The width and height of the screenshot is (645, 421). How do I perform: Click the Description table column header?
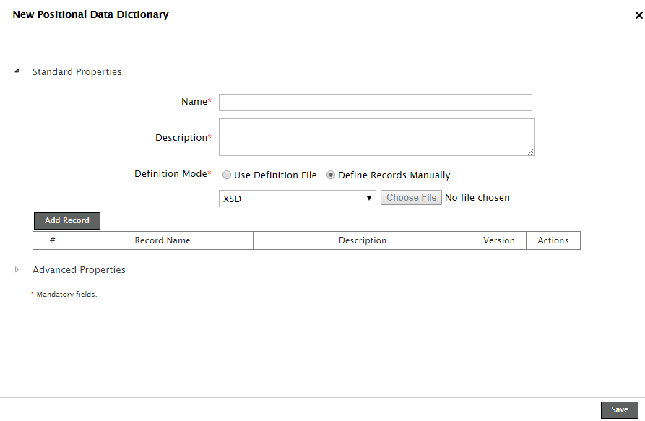[x=363, y=240]
